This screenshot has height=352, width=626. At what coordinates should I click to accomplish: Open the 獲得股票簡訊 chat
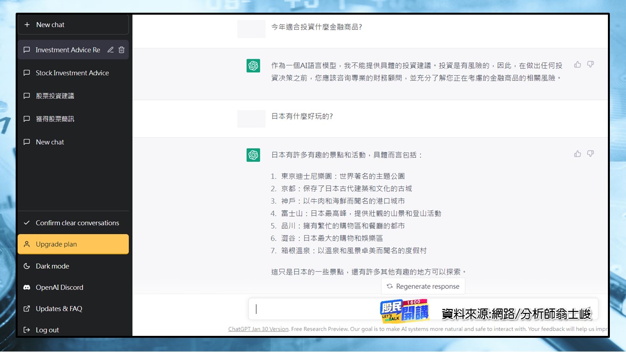point(55,119)
